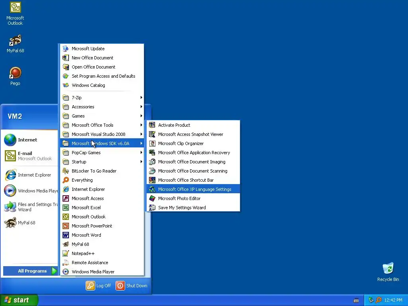Open MyPal 68 in start menu left pane
The width and height of the screenshot is (408, 306).
click(x=29, y=223)
